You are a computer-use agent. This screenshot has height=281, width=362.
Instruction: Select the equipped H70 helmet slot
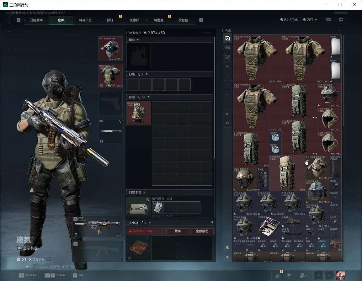[x=111, y=49]
